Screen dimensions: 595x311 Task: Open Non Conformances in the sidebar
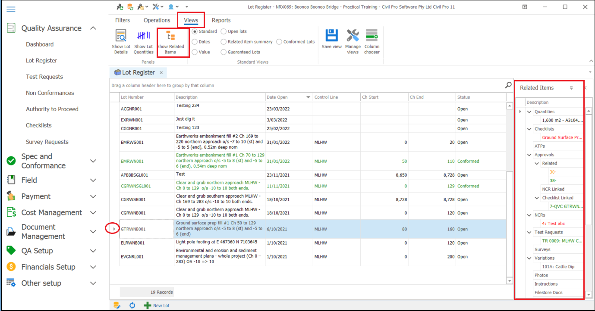point(50,93)
